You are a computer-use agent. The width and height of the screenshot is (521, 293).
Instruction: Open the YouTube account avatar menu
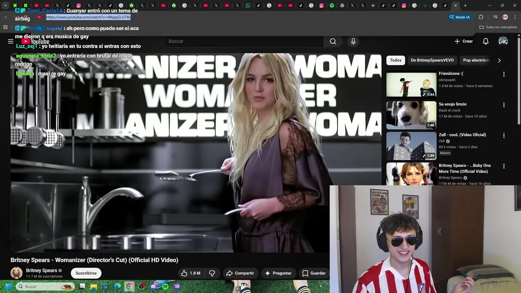coord(503,41)
